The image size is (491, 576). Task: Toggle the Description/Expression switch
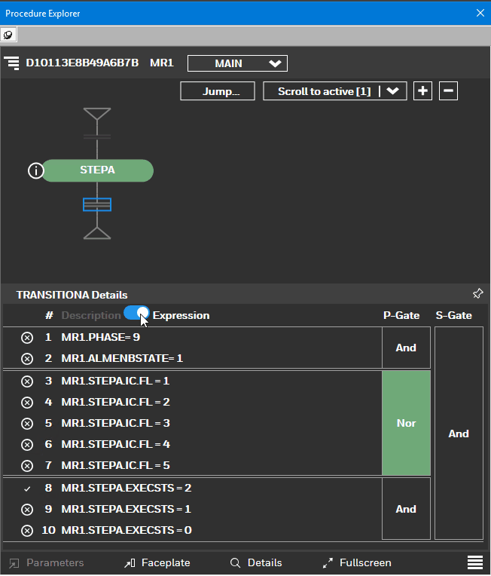136,314
